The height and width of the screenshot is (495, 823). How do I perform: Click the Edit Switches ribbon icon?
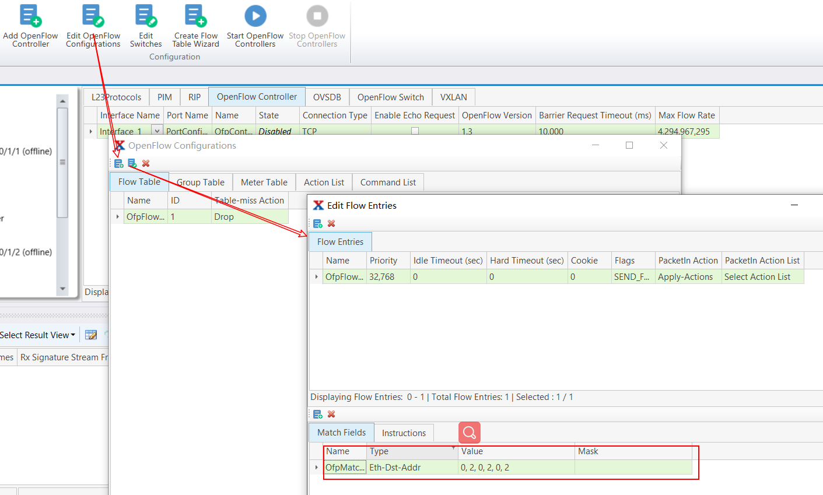[x=146, y=16]
